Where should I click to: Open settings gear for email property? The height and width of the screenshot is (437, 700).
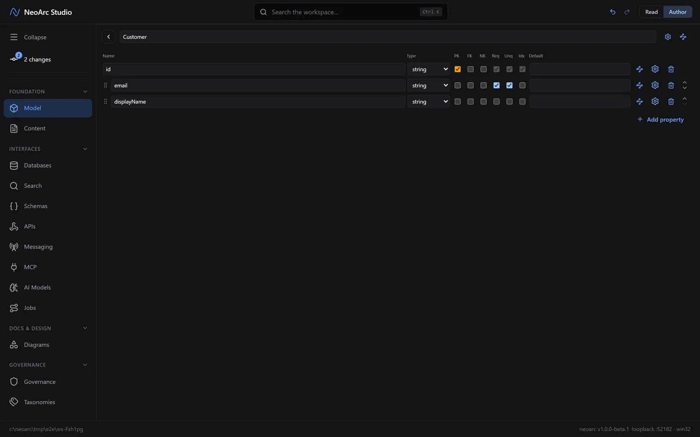coord(655,85)
